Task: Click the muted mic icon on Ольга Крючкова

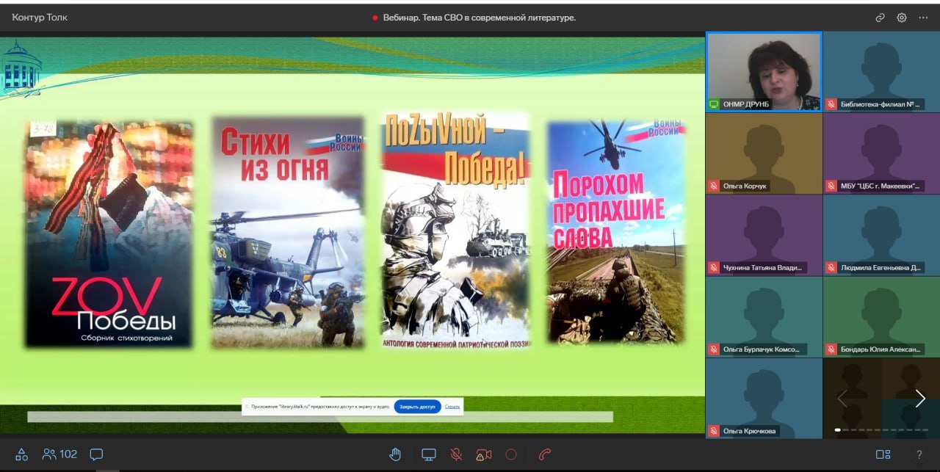Action: (713, 430)
